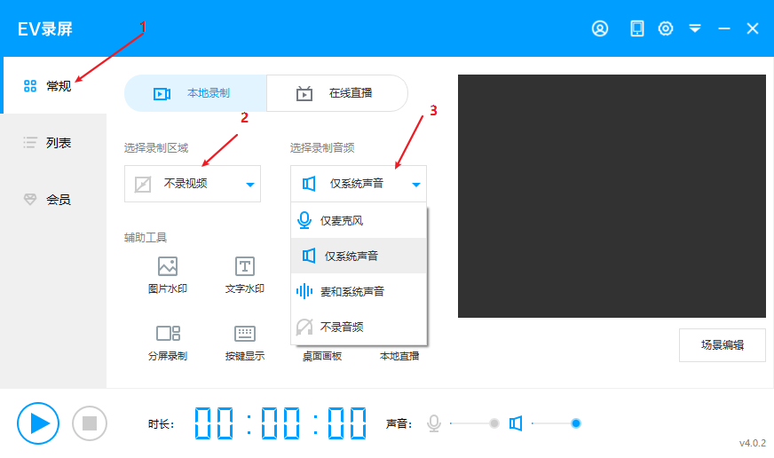Select the 本地录制 mode tab
774x458 pixels.
click(x=195, y=93)
